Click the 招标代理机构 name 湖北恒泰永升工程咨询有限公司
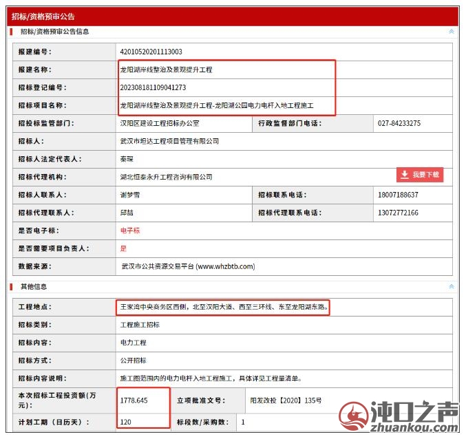Image resolution: width=466 pixels, height=439 pixels. 166,177
